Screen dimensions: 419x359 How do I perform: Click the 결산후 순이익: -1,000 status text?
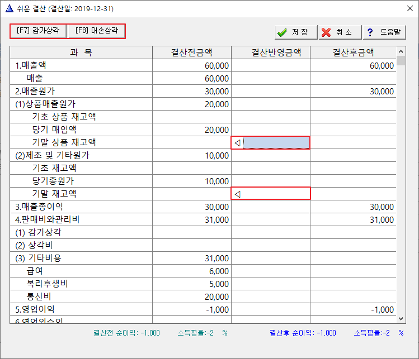coord(303,333)
